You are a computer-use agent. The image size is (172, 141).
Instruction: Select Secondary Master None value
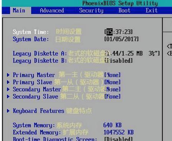(112, 89)
